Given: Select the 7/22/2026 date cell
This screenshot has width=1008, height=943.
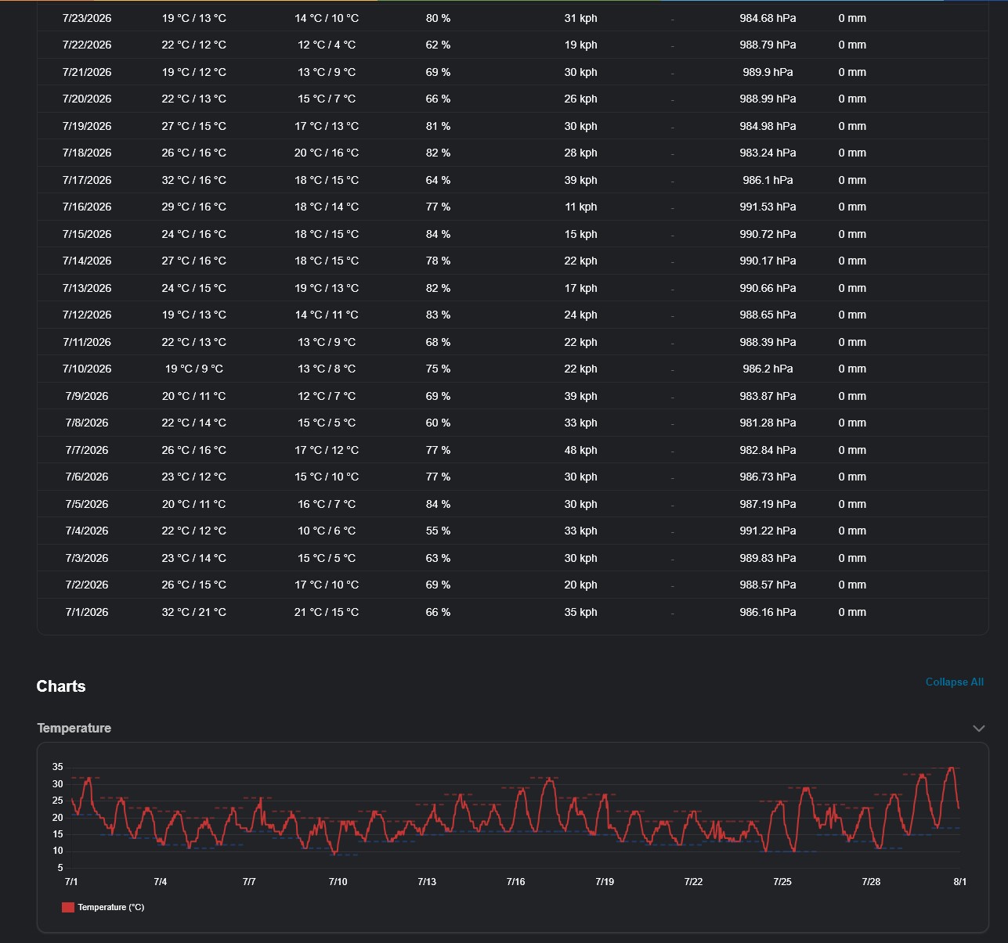Looking at the screenshot, I should coord(87,45).
